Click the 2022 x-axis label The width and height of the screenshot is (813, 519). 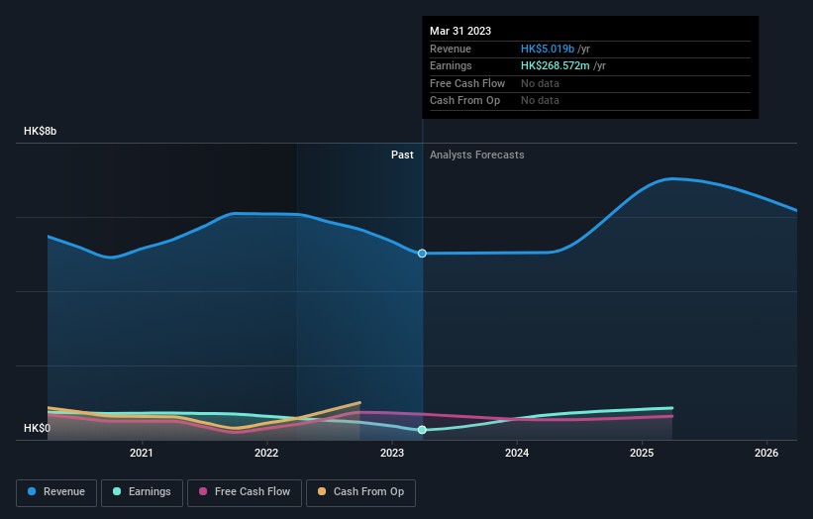pyautogui.click(x=266, y=453)
